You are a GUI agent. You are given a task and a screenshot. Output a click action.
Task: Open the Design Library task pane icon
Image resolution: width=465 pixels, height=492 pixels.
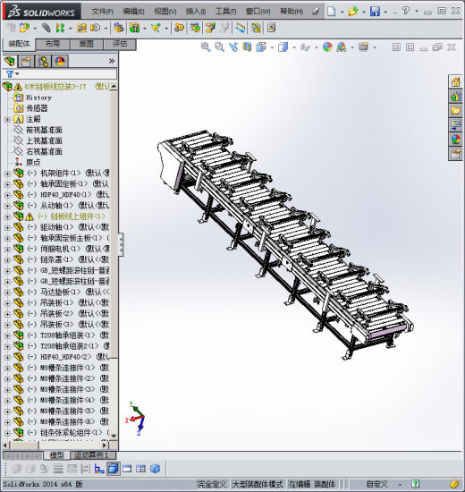click(455, 96)
